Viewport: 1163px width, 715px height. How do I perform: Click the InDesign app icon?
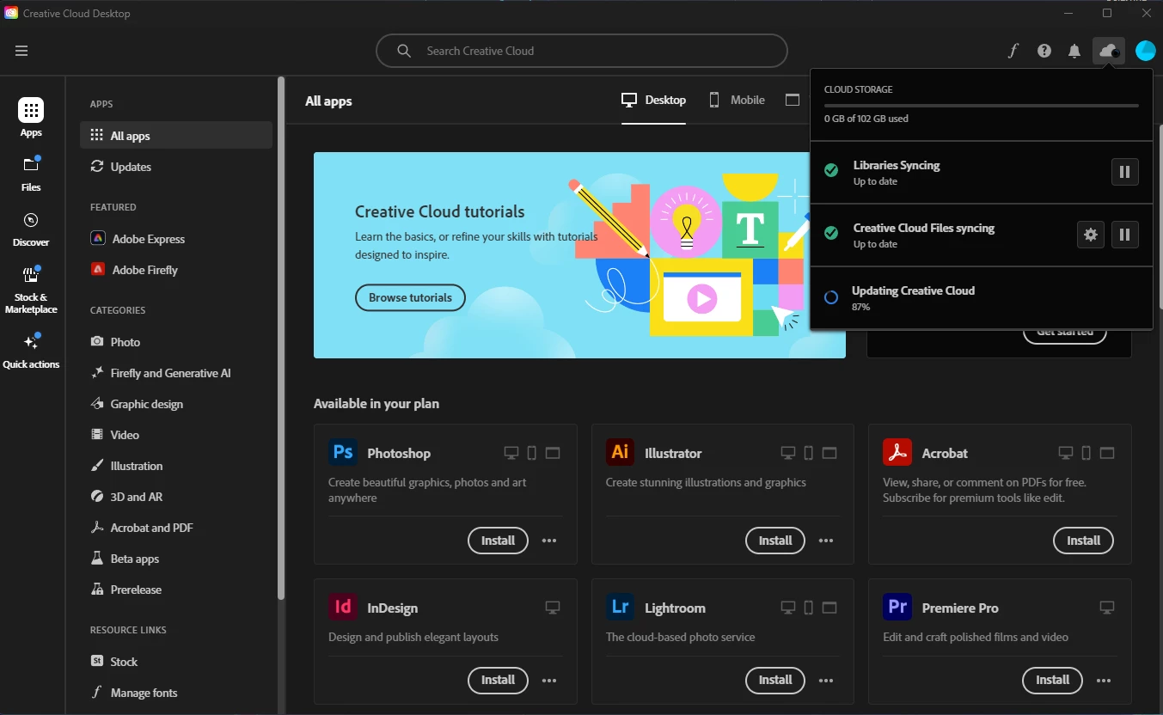pos(343,607)
